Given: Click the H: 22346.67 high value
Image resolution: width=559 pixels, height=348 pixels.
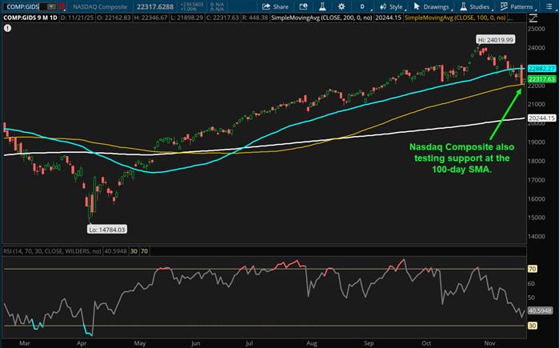Looking at the screenshot, I should click(x=150, y=18).
